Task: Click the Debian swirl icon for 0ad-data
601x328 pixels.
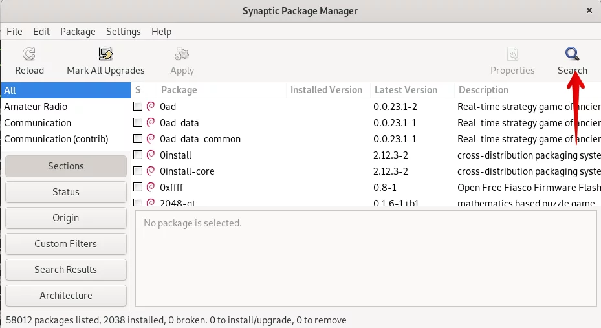Action: [x=151, y=122]
